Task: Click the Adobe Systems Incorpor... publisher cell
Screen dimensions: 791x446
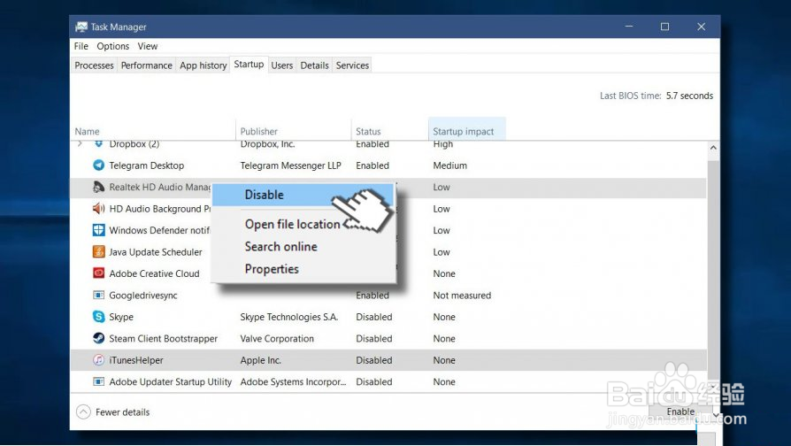Action: [293, 382]
